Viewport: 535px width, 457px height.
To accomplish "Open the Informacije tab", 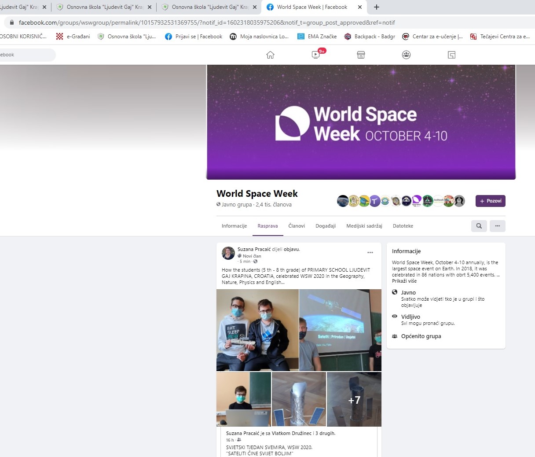I will coord(235,226).
